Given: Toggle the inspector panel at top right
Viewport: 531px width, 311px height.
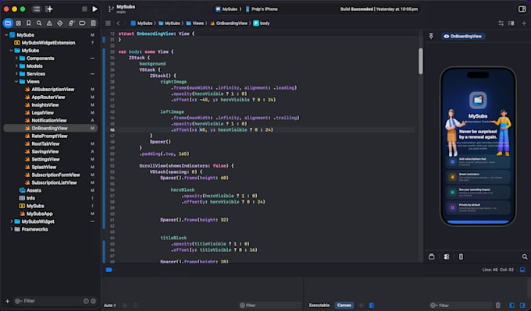Looking at the screenshot, I should 522,9.
